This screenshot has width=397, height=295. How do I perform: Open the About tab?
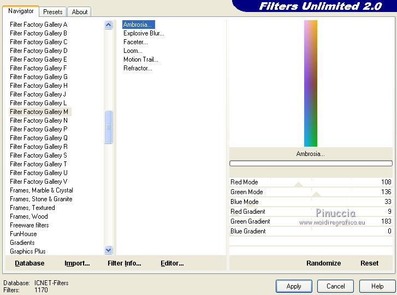coord(80,12)
